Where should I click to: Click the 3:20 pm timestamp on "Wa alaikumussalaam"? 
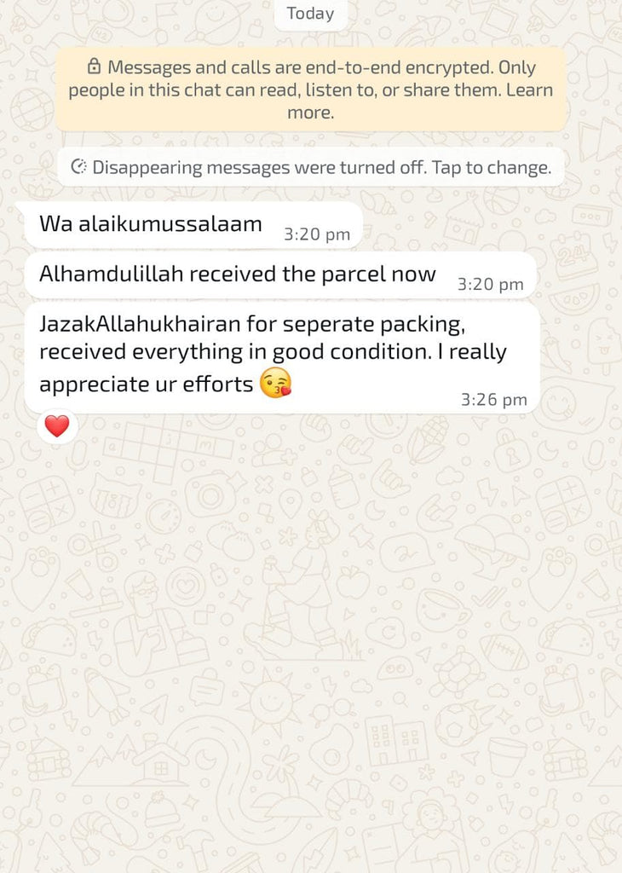click(317, 234)
